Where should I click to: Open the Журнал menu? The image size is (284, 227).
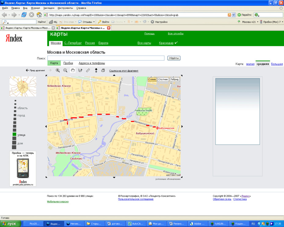click(35, 8)
